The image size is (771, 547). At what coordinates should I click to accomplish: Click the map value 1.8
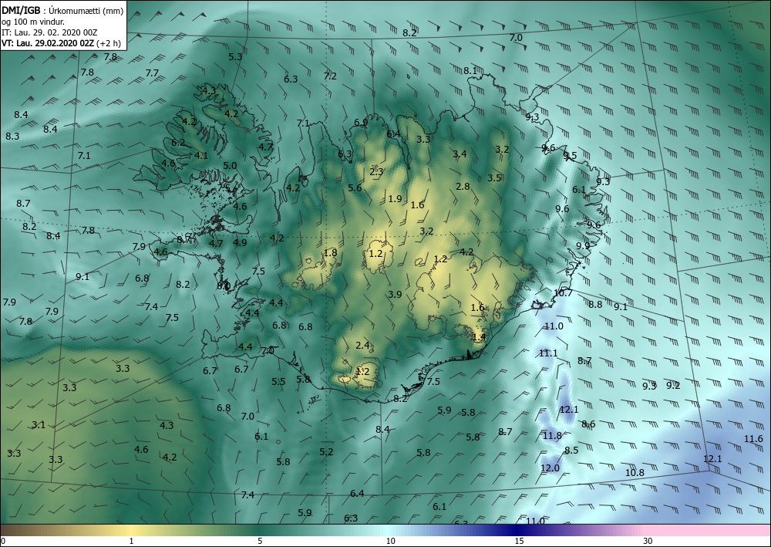point(331,253)
